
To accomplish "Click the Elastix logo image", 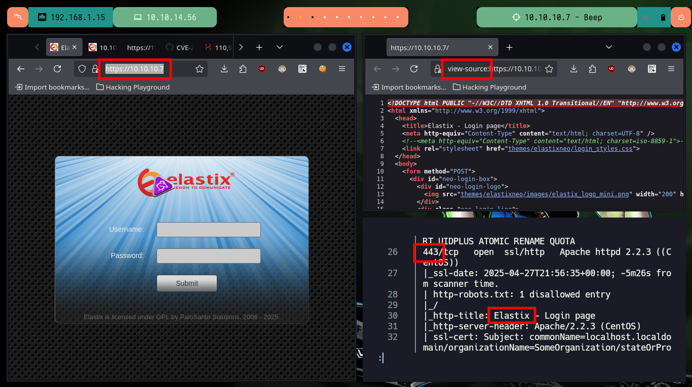I will click(186, 183).
